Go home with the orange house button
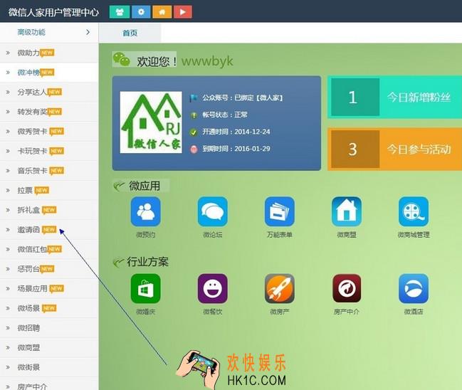The image size is (462, 390). (162, 12)
